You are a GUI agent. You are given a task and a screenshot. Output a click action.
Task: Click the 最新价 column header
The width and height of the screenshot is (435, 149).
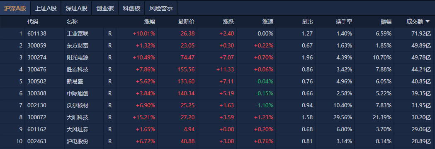[186, 22]
